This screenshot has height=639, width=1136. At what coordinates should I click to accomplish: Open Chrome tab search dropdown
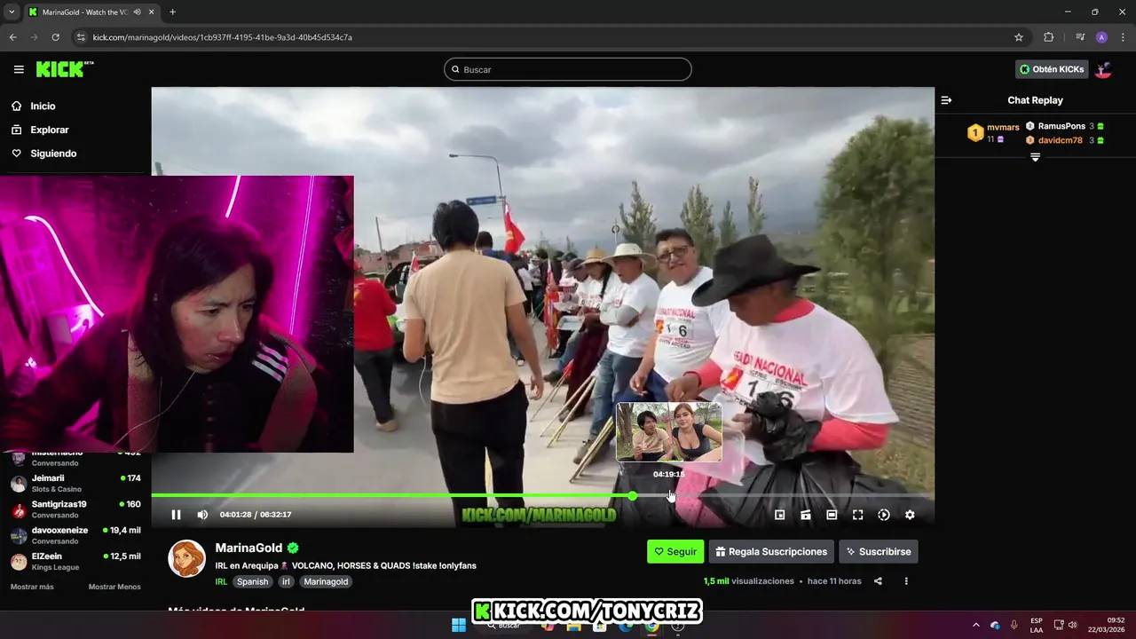(12, 12)
